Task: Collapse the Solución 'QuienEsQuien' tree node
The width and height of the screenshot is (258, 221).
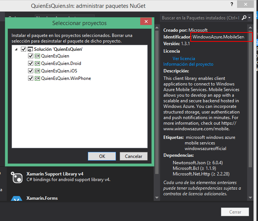Action: pyautogui.click(x=16, y=49)
